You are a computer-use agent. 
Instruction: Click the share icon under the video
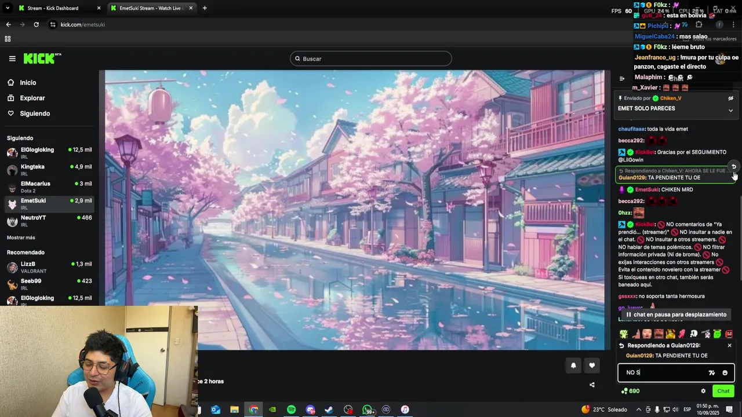(592, 385)
